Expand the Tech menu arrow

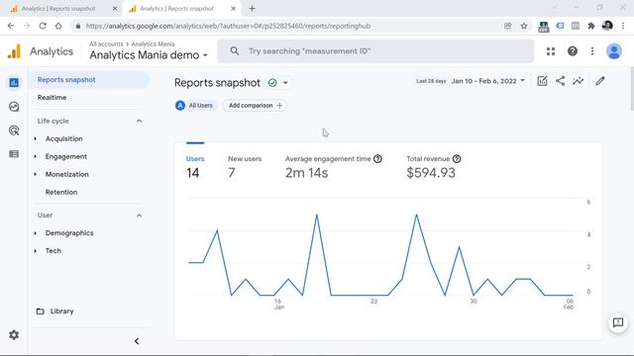tap(36, 250)
